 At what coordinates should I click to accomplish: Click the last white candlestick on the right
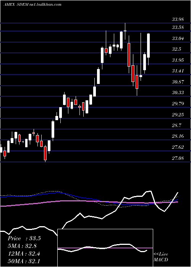point(148,46)
